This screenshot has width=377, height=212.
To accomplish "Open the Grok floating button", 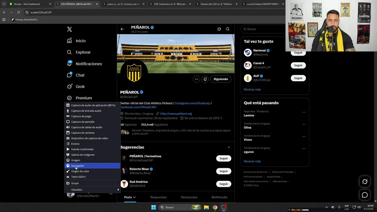I will pyautogui.click(x=365, y=182).
